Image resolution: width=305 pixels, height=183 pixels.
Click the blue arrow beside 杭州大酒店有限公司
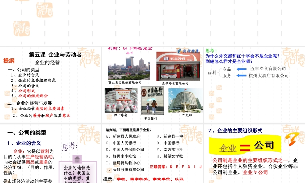(242, 75)
